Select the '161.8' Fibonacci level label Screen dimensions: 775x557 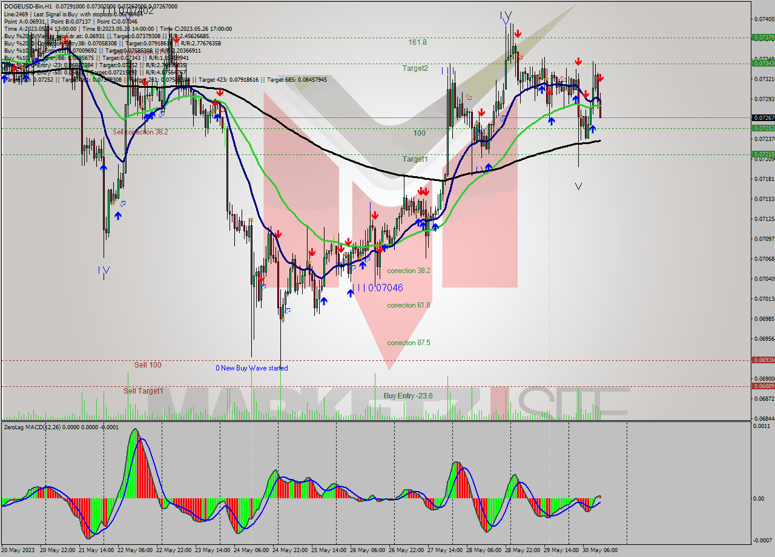pos(417,42)
